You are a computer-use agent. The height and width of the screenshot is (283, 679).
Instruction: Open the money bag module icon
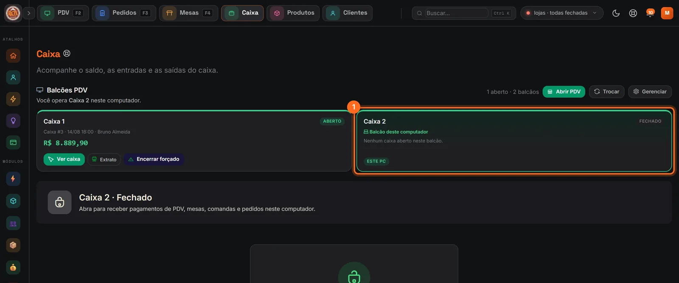13,267
